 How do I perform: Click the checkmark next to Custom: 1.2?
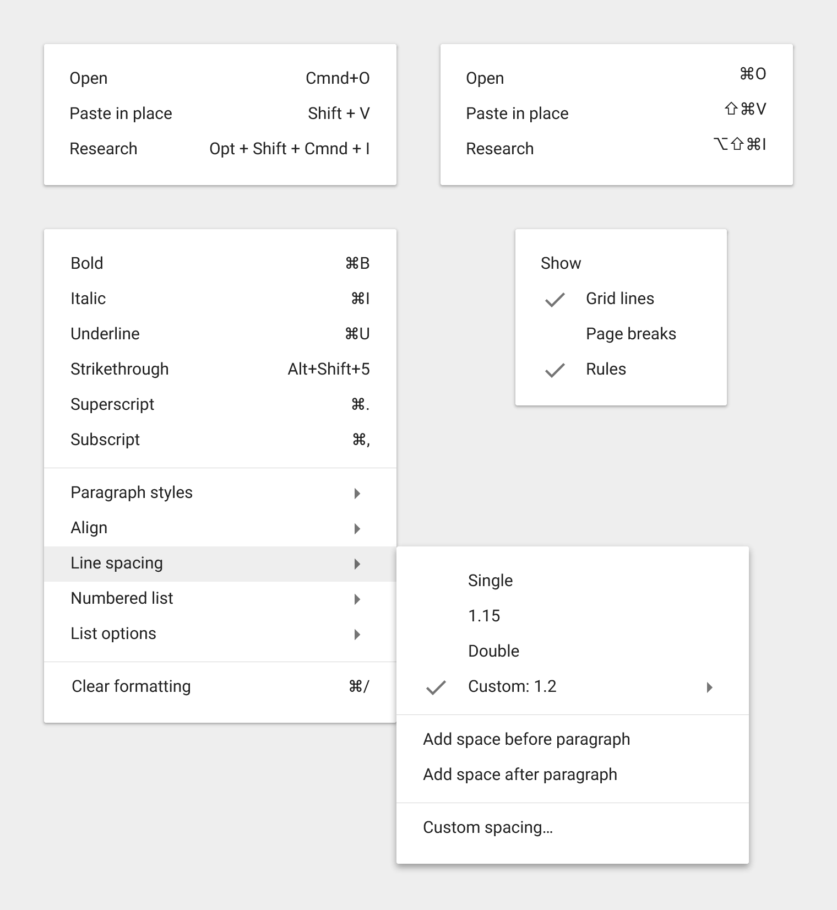(436, 687)
